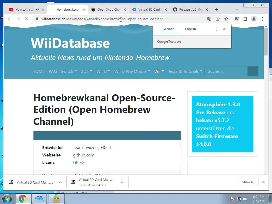The height and width of the screenshot is (204, 272).
Task: Click the taskbar clock showing 6:01 PM
Action: [258, 199]
